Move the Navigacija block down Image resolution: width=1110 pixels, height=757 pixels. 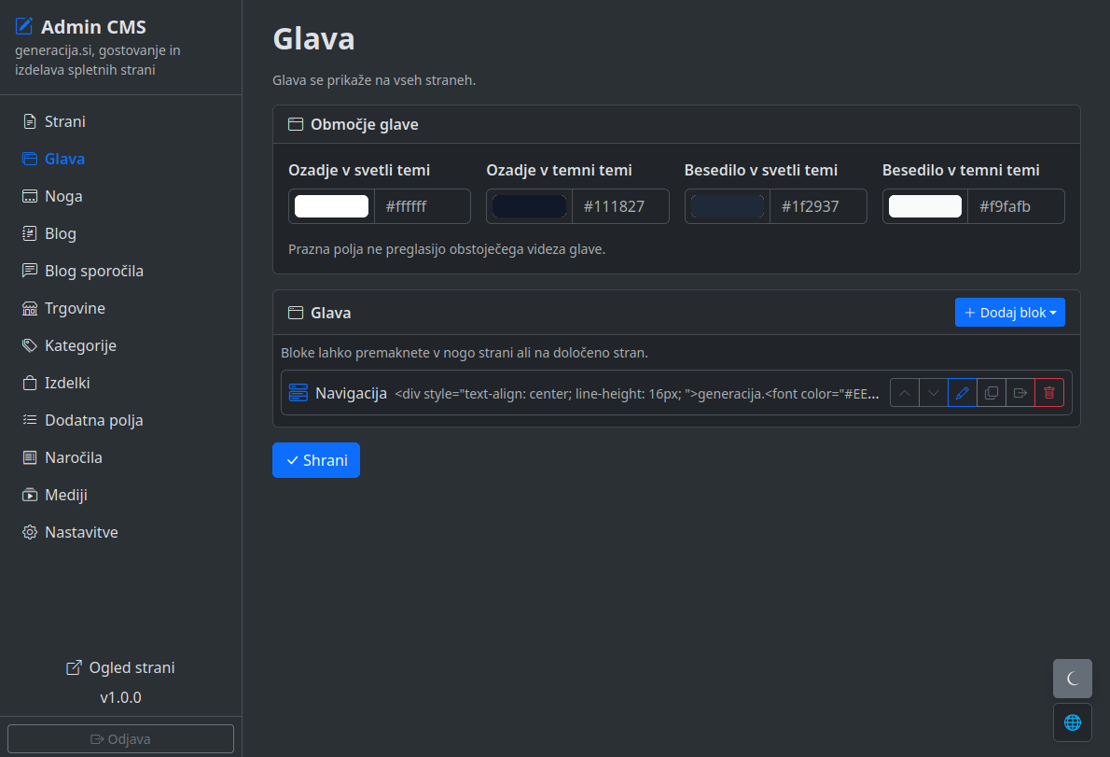(x=934, y=393)
